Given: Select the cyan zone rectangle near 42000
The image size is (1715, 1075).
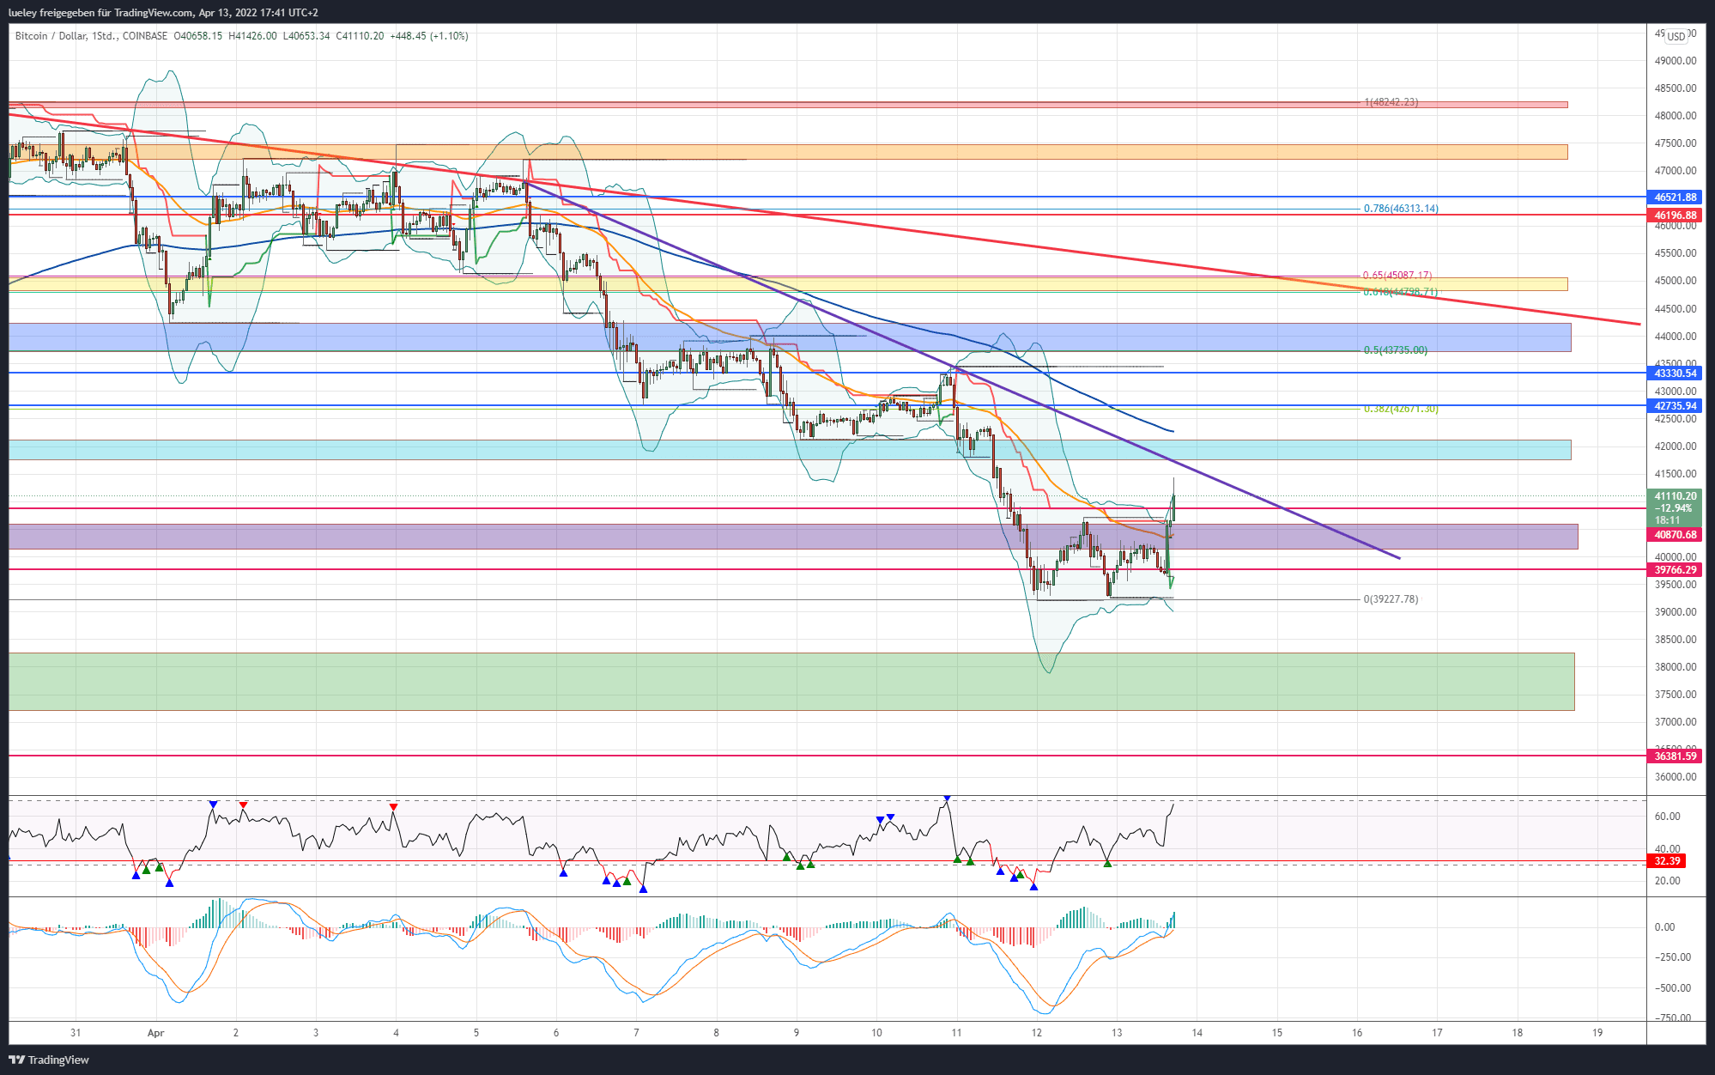Looking at the screenshot, I should pyautogui.click(x=790, y=450).
